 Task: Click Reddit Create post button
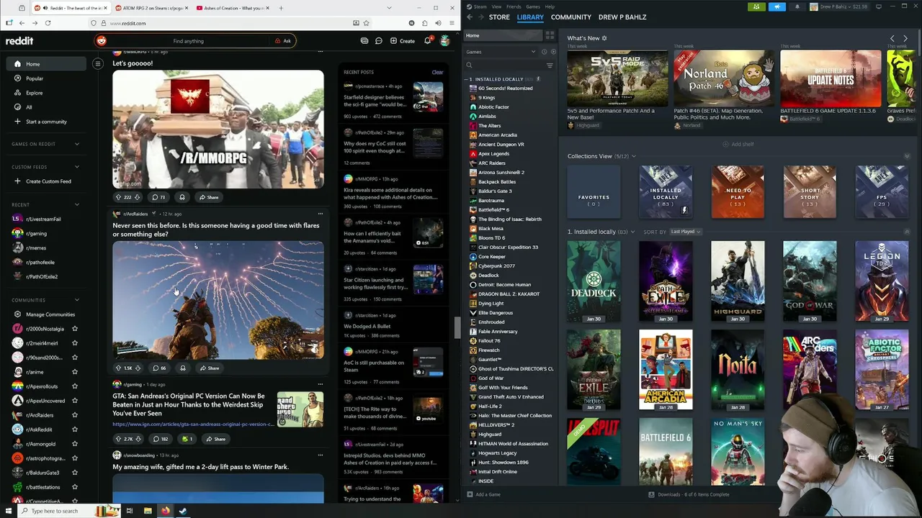[x=403, y=41]
